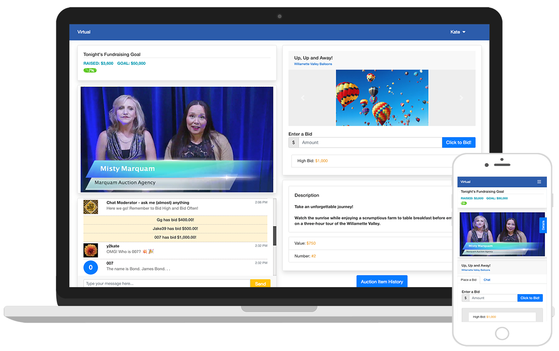Click the Value $750 row

(371, 243)
